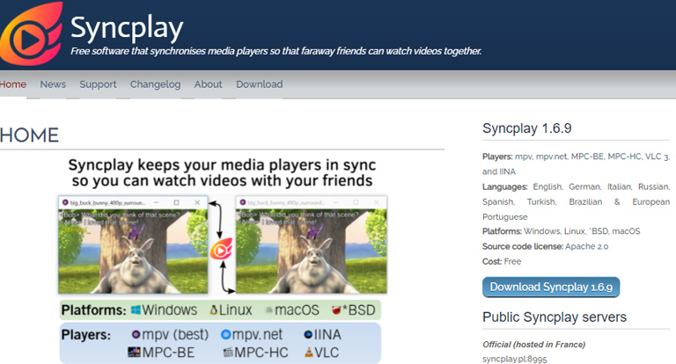The height and width of the screenshot is (364, 676).
Task: Go to the News page
Action: click(x=53, y=84)
